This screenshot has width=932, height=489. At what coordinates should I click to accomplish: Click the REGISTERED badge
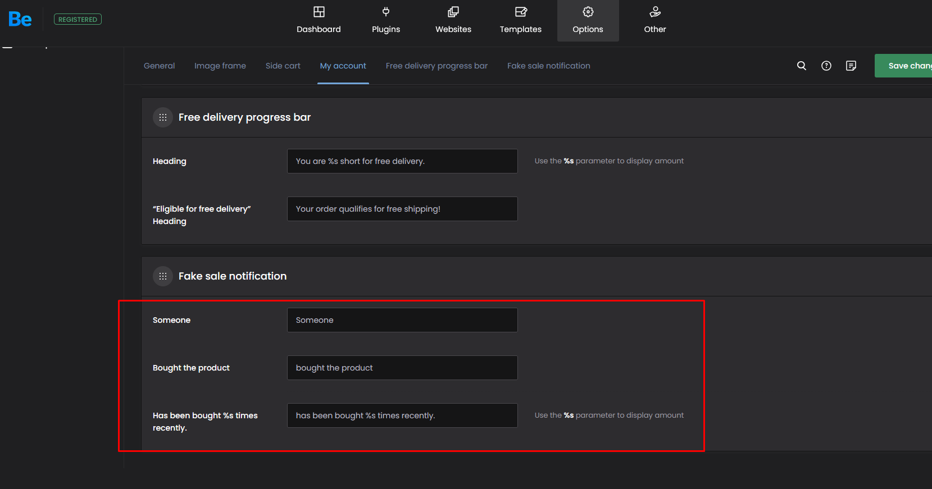point(78,20)
